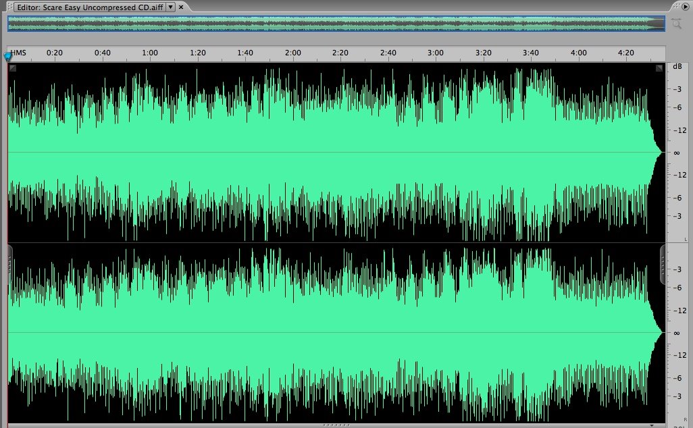Click the HMS time format label
This screenshot has width=693, height=428.
18,53
